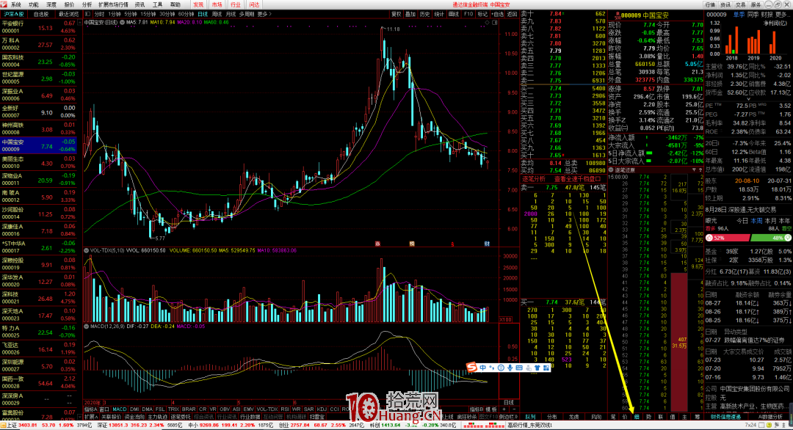This screenshot has width=793, height=430.
Task: Click the 问达 button in top bar
Action: (x=254, y=4)
